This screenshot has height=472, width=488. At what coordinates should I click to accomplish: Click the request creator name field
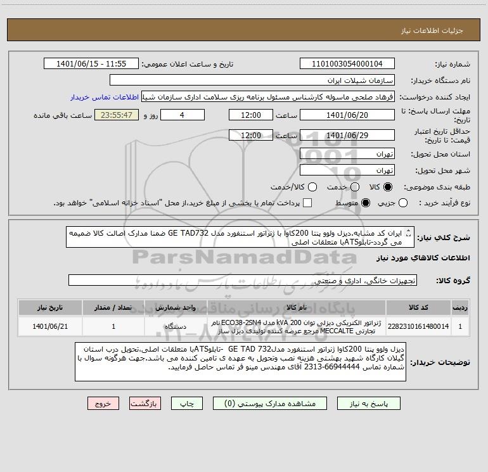[268, 97]
